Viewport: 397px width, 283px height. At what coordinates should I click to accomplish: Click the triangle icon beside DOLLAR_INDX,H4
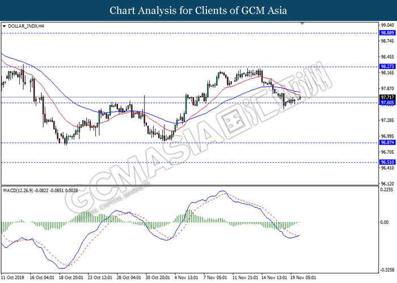pos(5,26)
